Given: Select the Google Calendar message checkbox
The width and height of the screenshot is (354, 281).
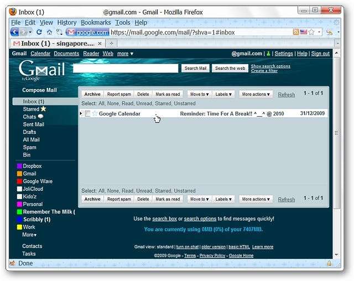Looking at the screenshot, I should (x=87, y=113).
